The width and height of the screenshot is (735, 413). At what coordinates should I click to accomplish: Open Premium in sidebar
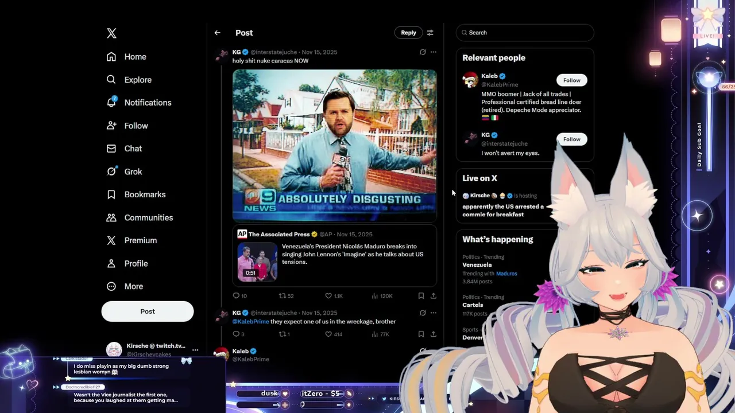[x=131, y=240]
